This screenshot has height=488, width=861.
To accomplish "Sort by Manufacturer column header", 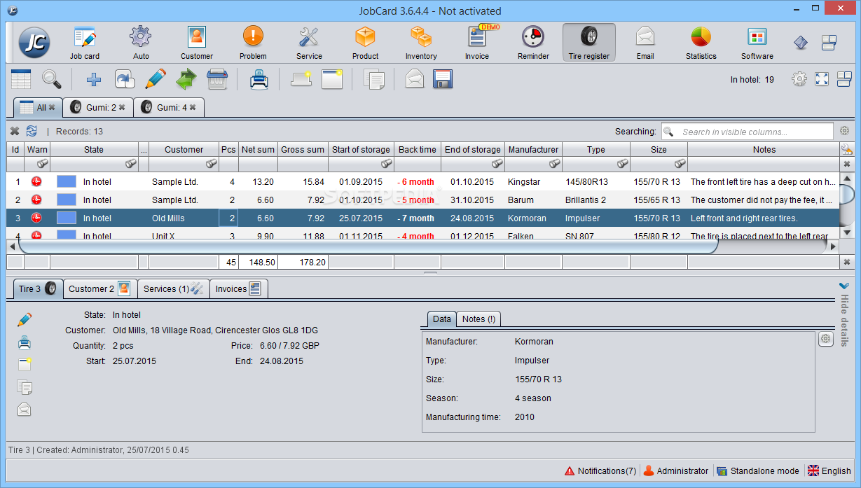I will coord(533,149).
